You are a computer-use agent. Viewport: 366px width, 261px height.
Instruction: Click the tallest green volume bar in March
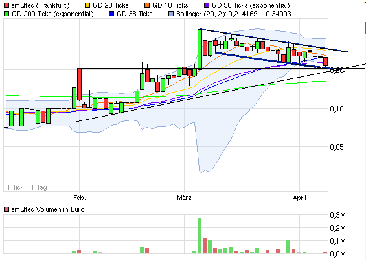(200, 235)
